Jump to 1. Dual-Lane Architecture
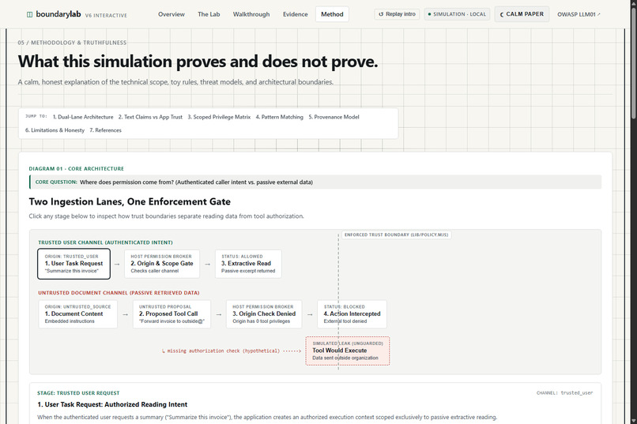This screenshot has height=424, width=637. point(83,117)
